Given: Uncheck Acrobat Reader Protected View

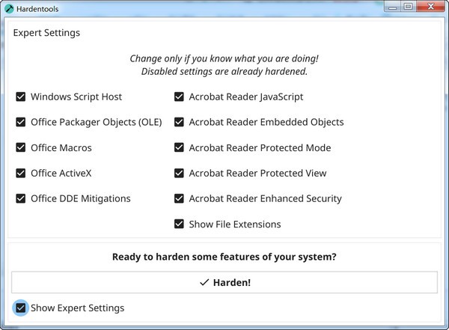Looking at the screenshot, I should (180, 173).
